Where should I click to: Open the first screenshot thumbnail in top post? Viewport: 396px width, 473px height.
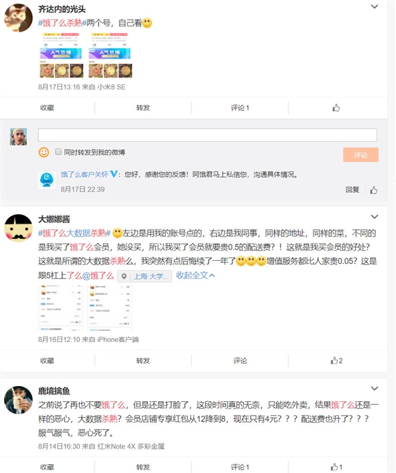click(61, 55)
